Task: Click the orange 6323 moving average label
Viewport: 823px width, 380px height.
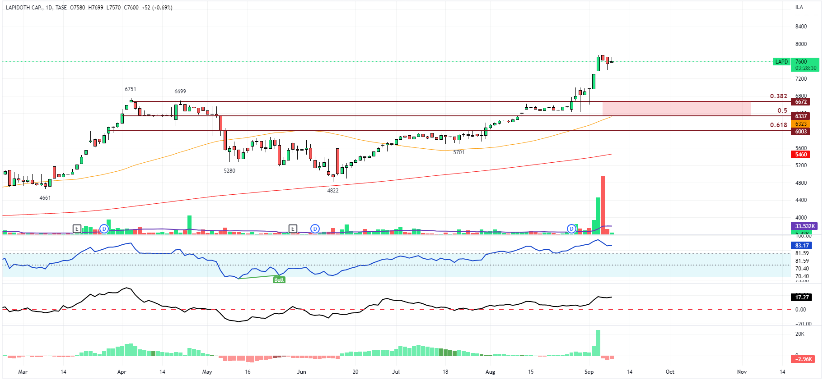Action: tap(800, 124)
